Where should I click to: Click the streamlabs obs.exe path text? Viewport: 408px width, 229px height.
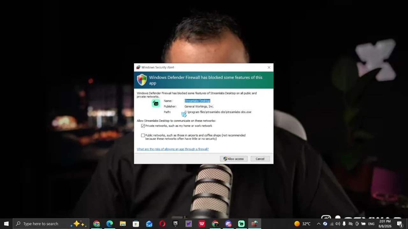pos(218,112)
